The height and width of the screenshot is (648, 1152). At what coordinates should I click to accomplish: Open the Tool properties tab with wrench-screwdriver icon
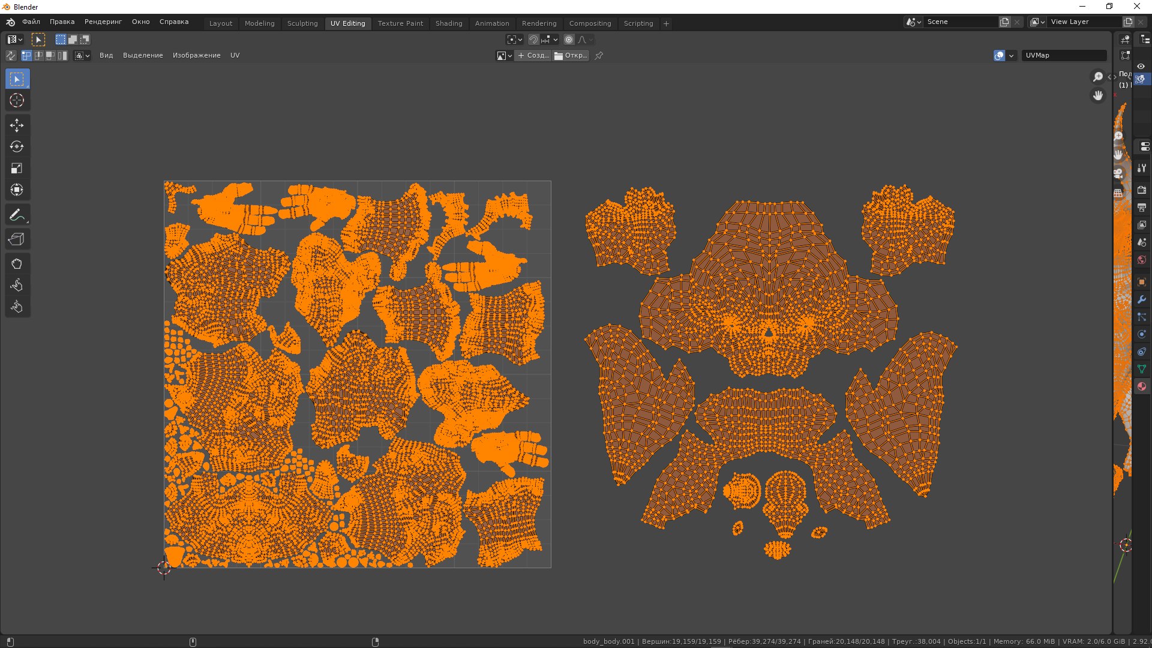1142,169
